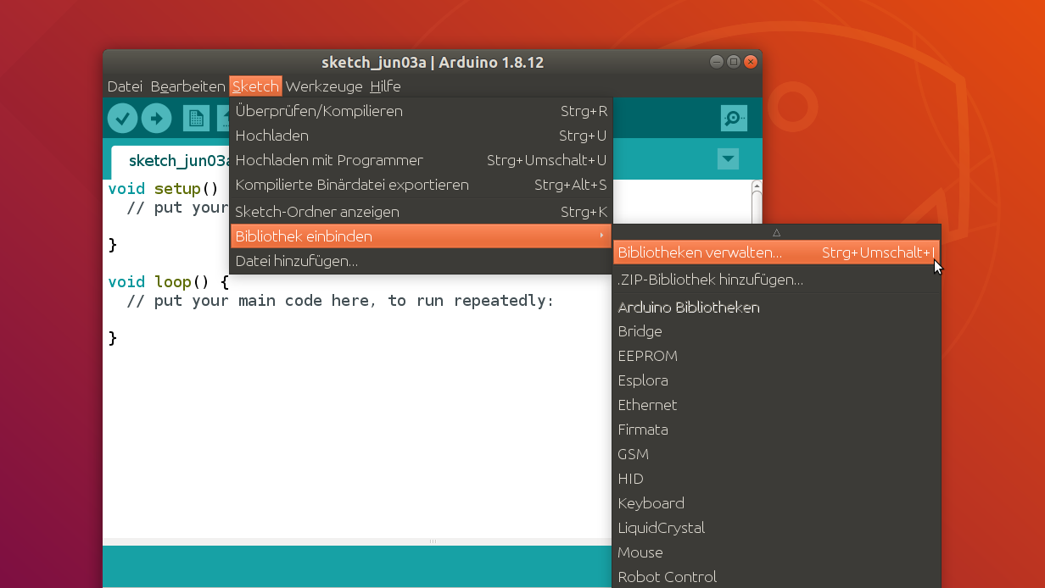Open the Werkzeuge menu

pos(324,86)
